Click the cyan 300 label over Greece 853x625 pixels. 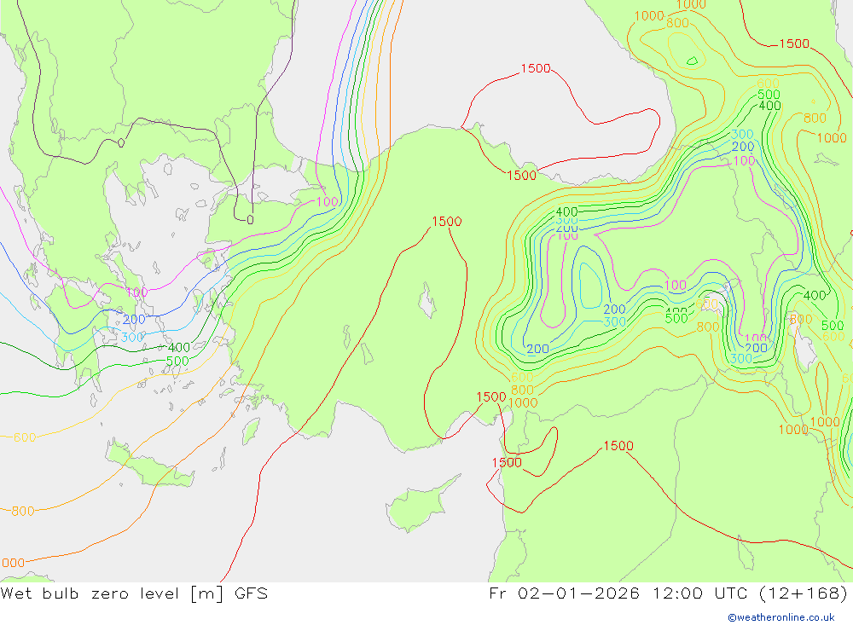133,338
